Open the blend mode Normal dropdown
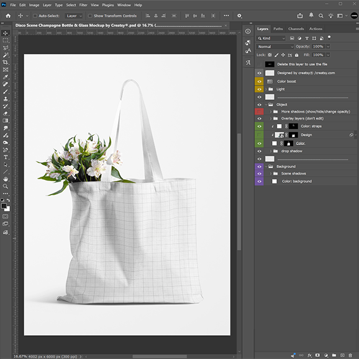The image size is (359, 359). [x=275, y=47]
